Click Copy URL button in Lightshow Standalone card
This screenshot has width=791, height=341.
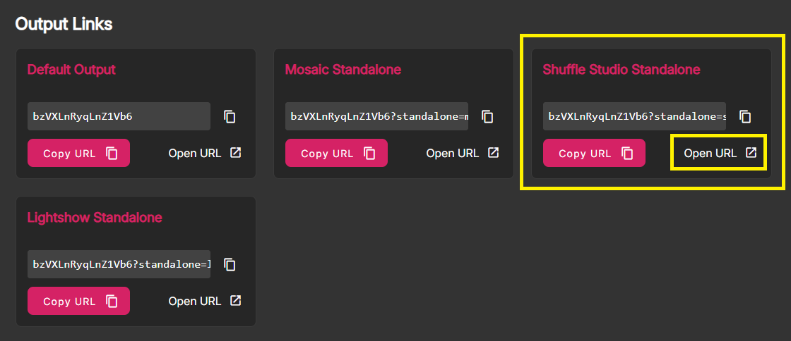78,301
